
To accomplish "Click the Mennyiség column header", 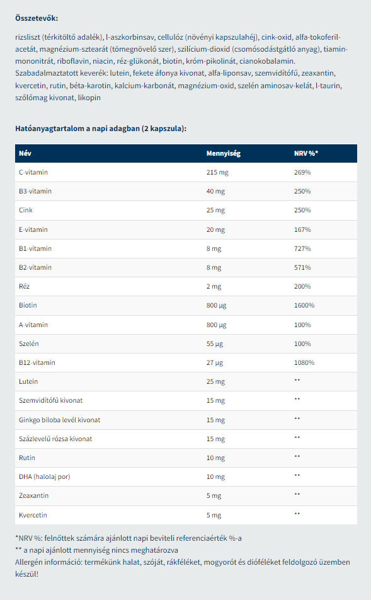I will tap(224, 153).
